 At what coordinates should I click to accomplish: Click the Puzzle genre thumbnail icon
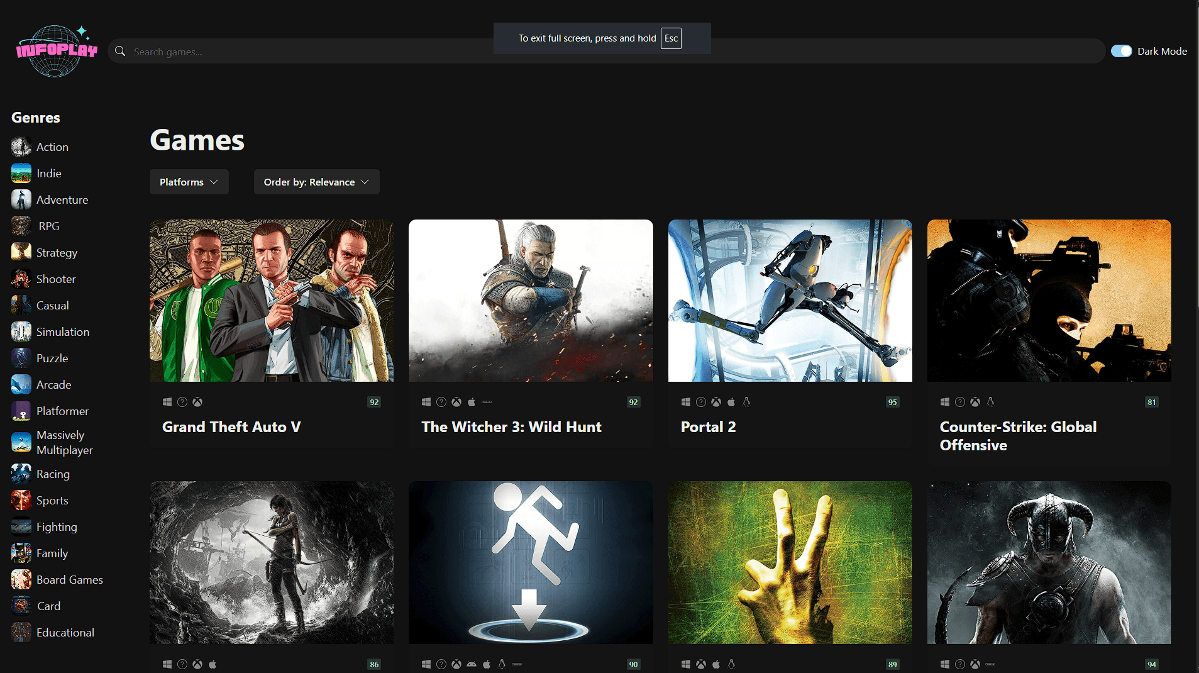point(21,358)
